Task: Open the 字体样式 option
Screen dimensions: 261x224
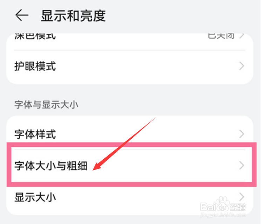Action: 35,134
